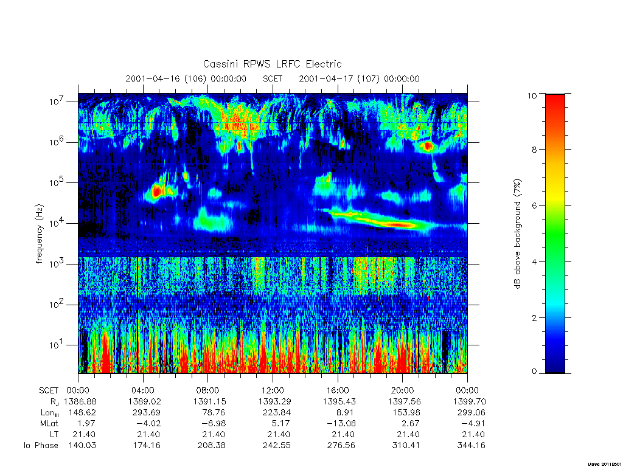Click the 10^1 frequency tick label
This screenshot has width=623, height=467.
(x=57, y=344)
